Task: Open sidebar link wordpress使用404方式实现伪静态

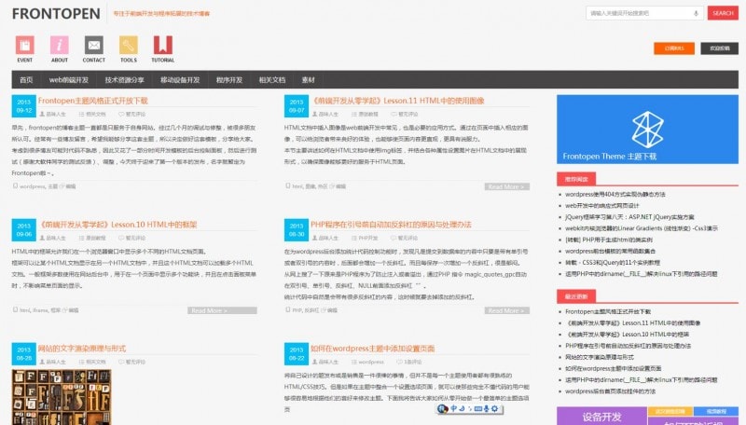Action: (615, 195)
